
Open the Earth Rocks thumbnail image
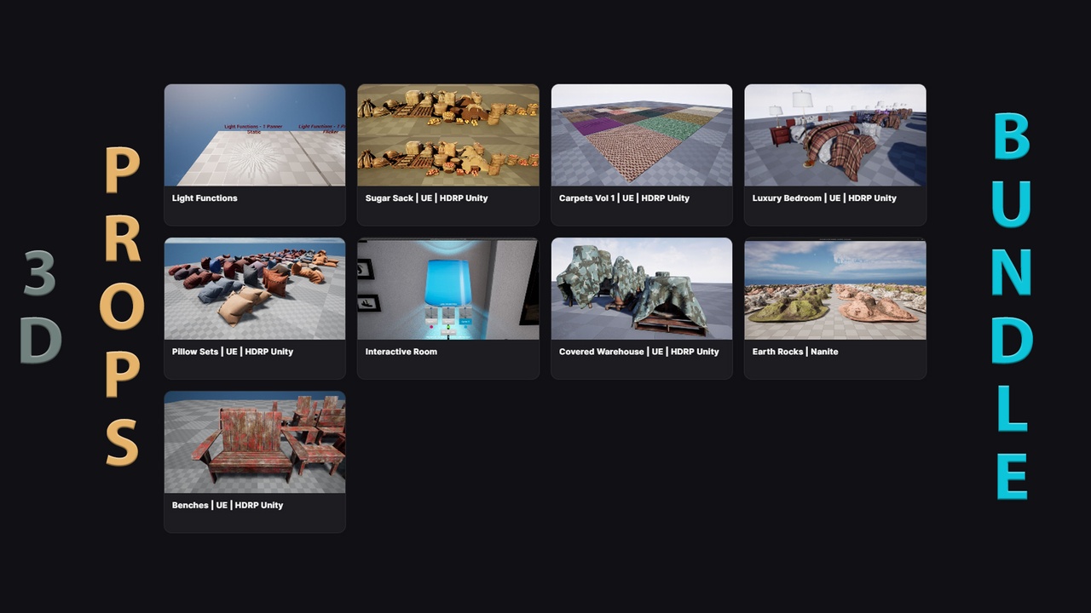835,289
